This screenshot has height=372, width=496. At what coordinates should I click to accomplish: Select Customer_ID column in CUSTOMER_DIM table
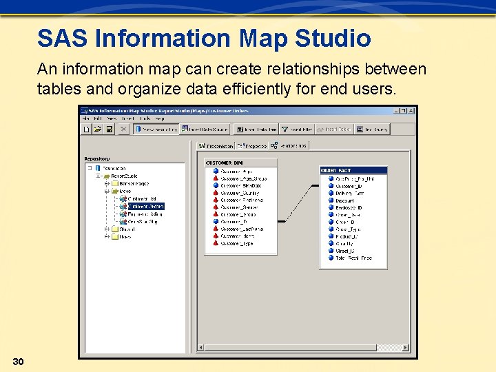tap(230, 222)
